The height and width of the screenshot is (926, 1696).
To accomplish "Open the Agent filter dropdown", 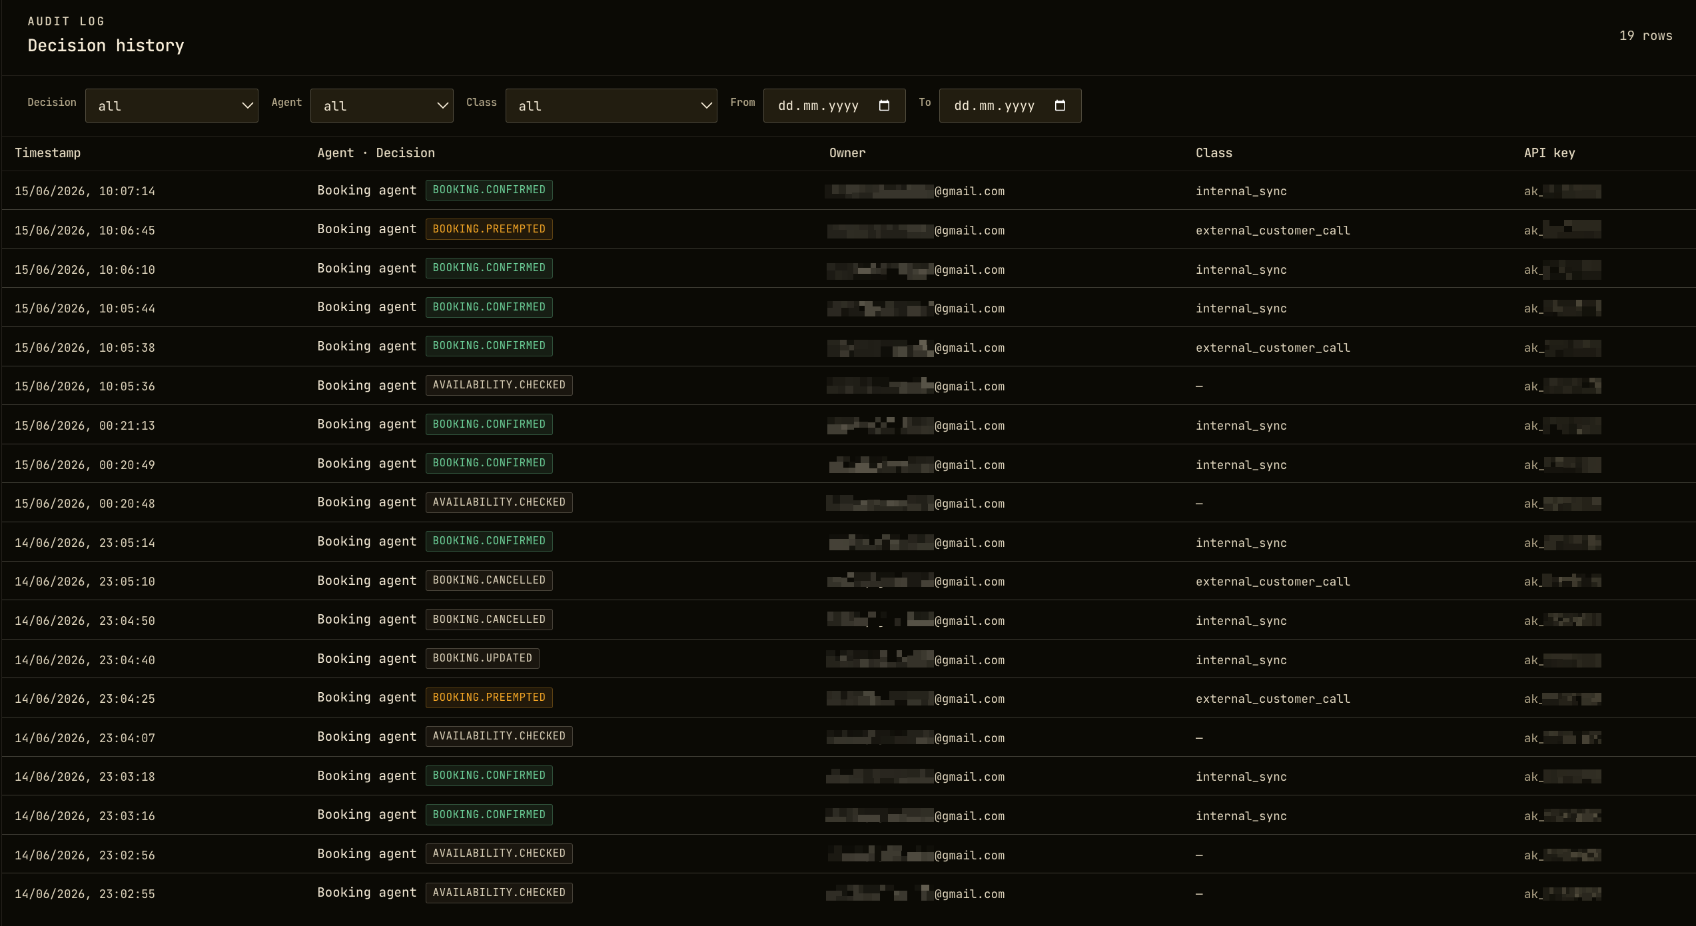I will [382, 106].
